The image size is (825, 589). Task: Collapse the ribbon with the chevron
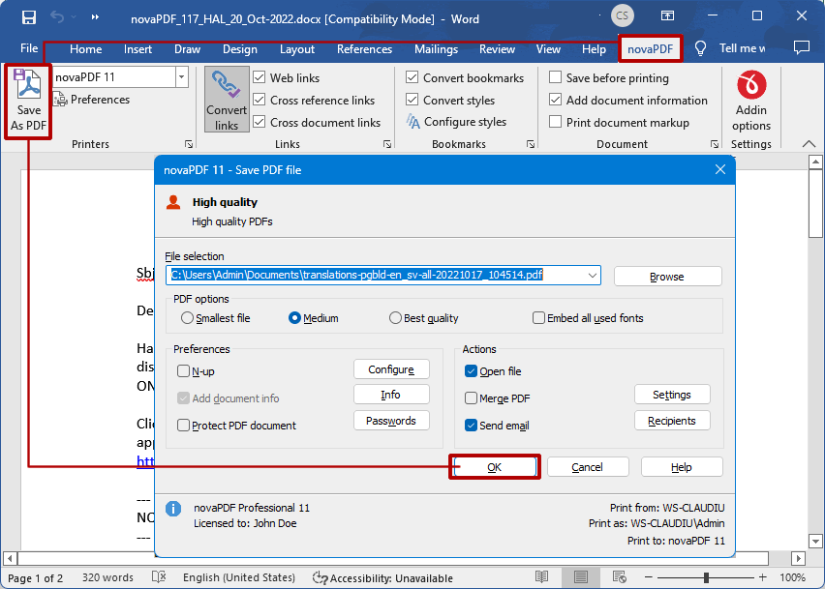[x=809, y=141]
